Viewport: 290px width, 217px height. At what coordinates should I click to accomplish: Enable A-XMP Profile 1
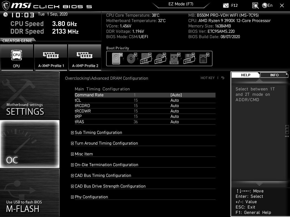51,58
